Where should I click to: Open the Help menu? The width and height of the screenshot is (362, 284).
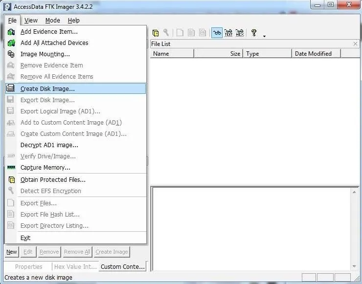point(74,21)
